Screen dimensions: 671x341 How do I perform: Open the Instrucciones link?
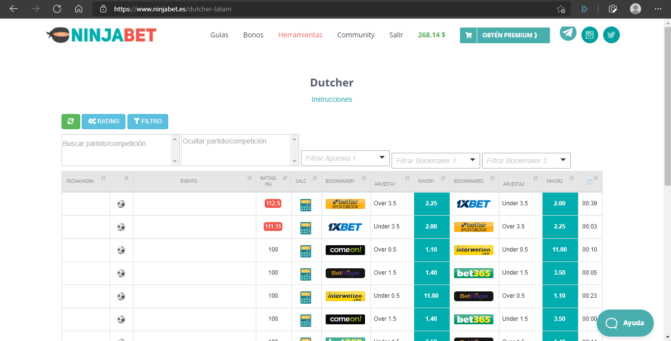tap(332, 99)
